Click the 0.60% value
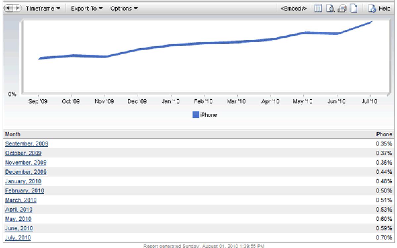 (384, 219)
